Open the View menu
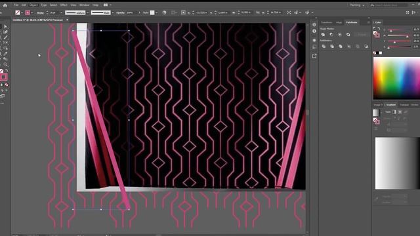 click(73, 5)
